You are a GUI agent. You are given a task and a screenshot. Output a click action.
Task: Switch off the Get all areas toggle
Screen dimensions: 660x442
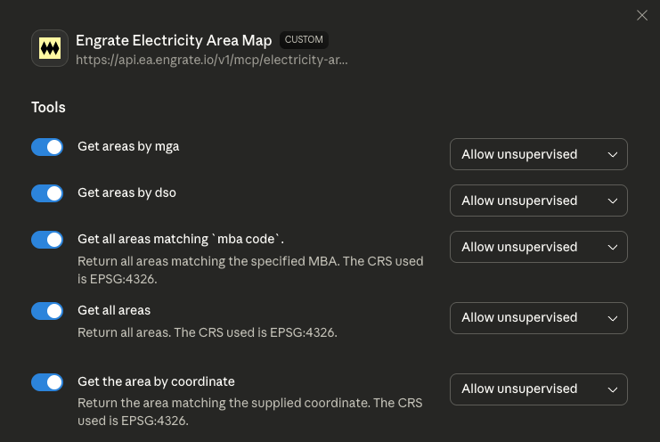(47, 311)
